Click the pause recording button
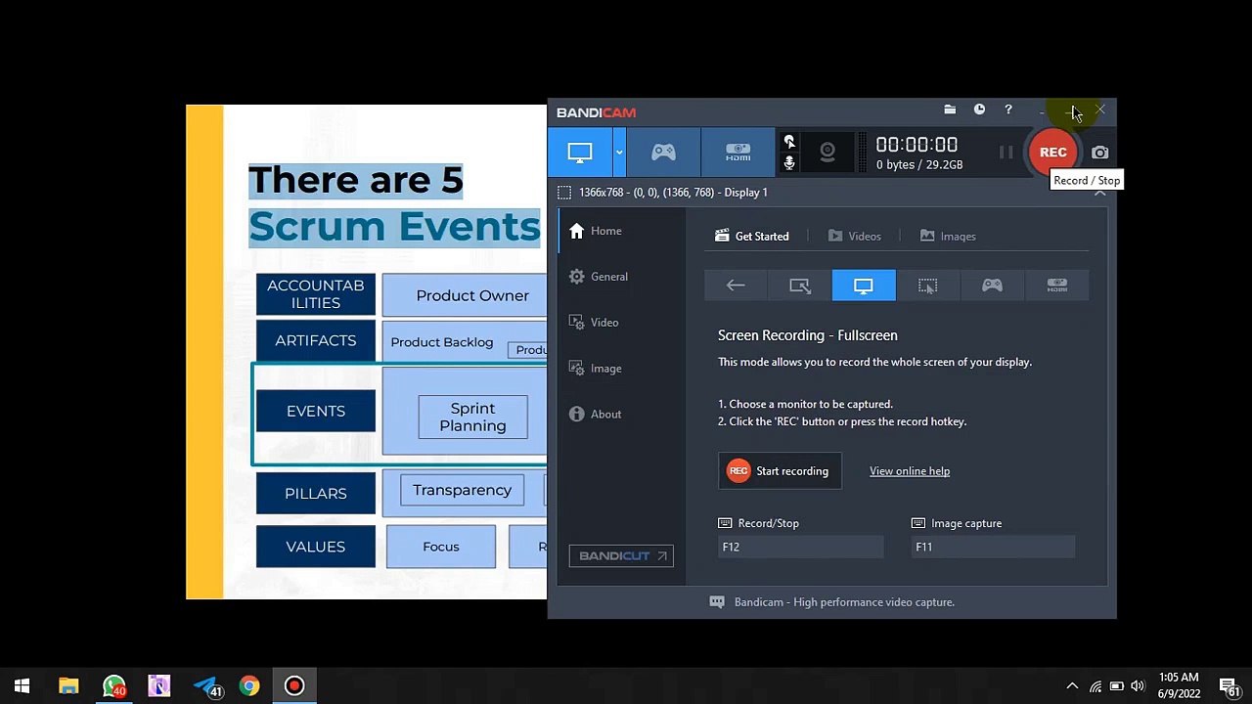This screenshot has height=704, width=1252. click(x=1006, y=153)
